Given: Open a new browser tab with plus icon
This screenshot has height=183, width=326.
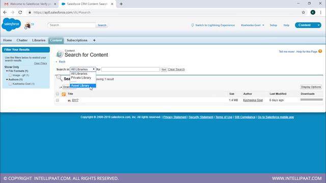Looking at the screenshot, I should click(121, 4).
